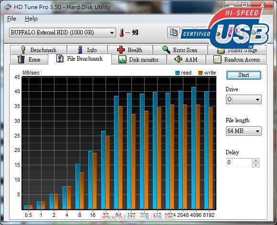Switch to the Random Access tab
277x225 pixels.
(x=236, y=60)
